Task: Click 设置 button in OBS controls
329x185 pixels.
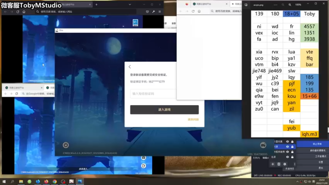Action: [x=313, y=162]
